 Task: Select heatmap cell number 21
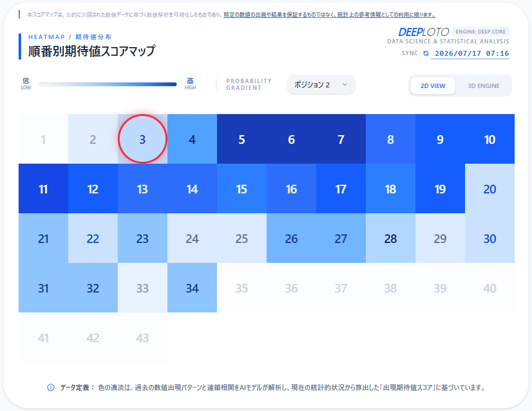(43, 238)
